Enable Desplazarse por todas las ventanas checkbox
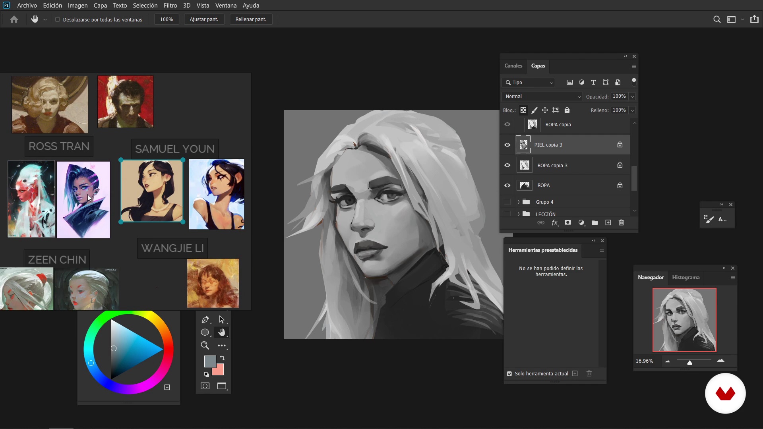Screen dimensions: 763x429 tap(58, 19)
